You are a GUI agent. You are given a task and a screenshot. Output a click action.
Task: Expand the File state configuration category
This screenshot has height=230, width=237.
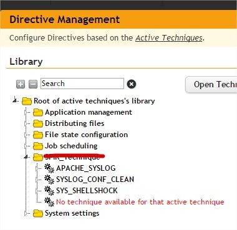tap(26, 135)
